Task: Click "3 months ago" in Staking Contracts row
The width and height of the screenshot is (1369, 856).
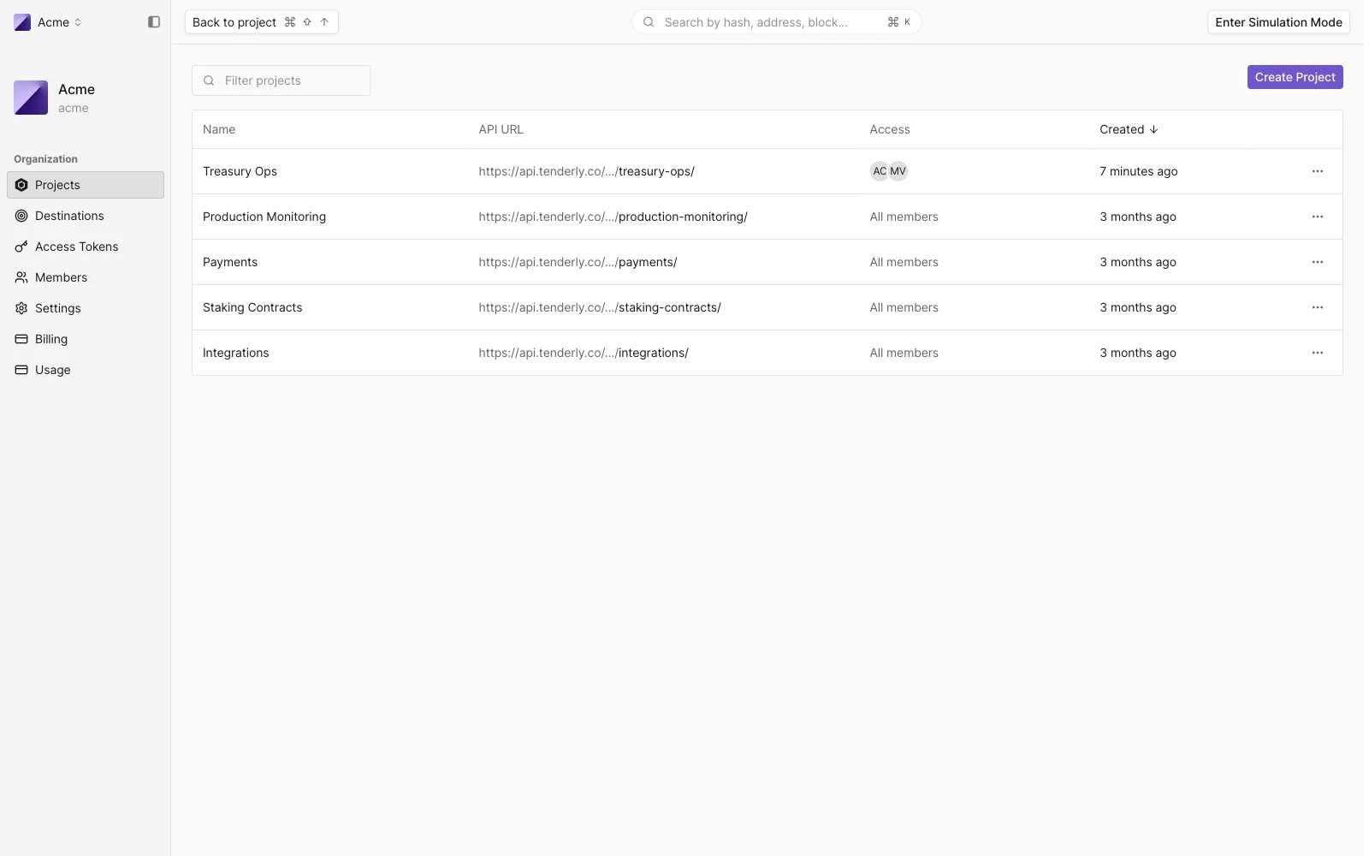Action: click(1137, 307)
